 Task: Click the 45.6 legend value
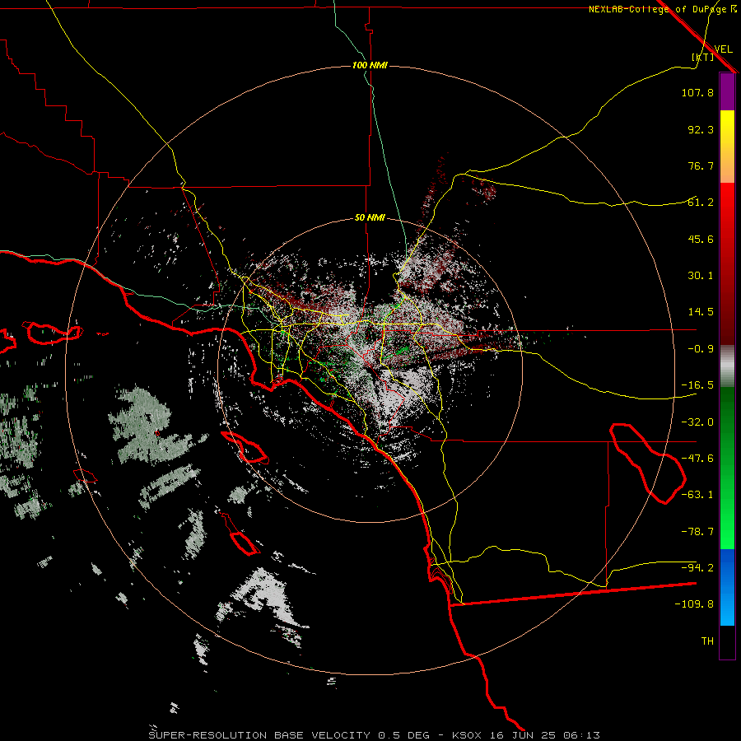(x=701, y=239)
